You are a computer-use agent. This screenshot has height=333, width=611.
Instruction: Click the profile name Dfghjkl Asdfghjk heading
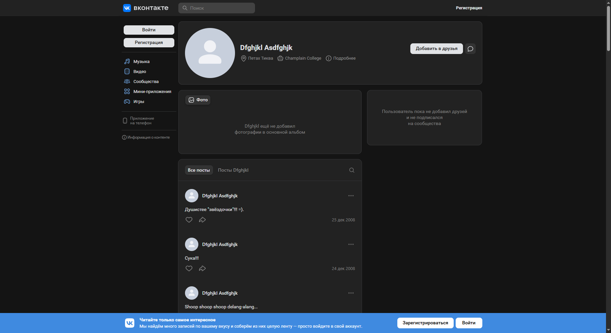tap(266, 48)
